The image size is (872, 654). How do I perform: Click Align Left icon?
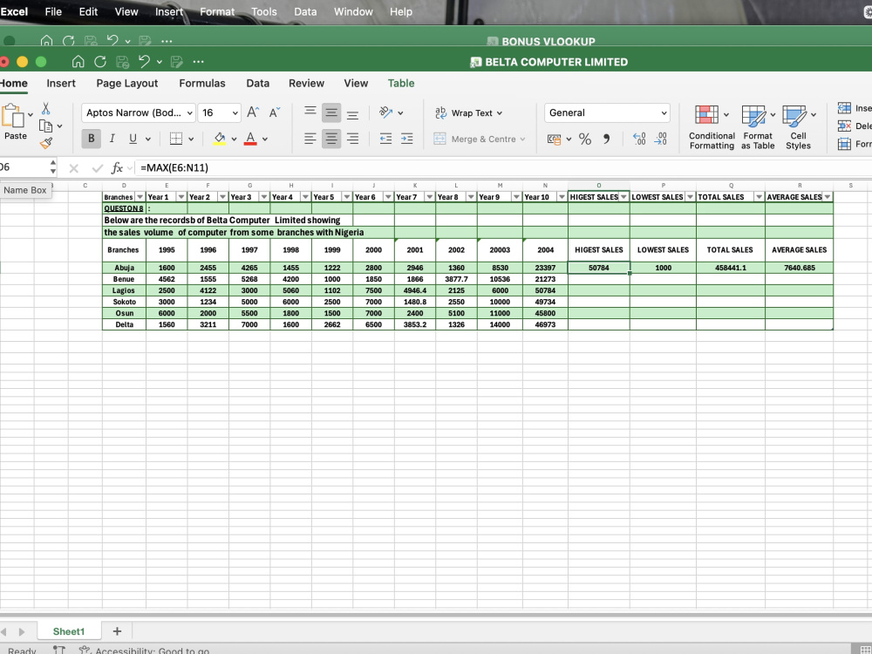[310, 139]
